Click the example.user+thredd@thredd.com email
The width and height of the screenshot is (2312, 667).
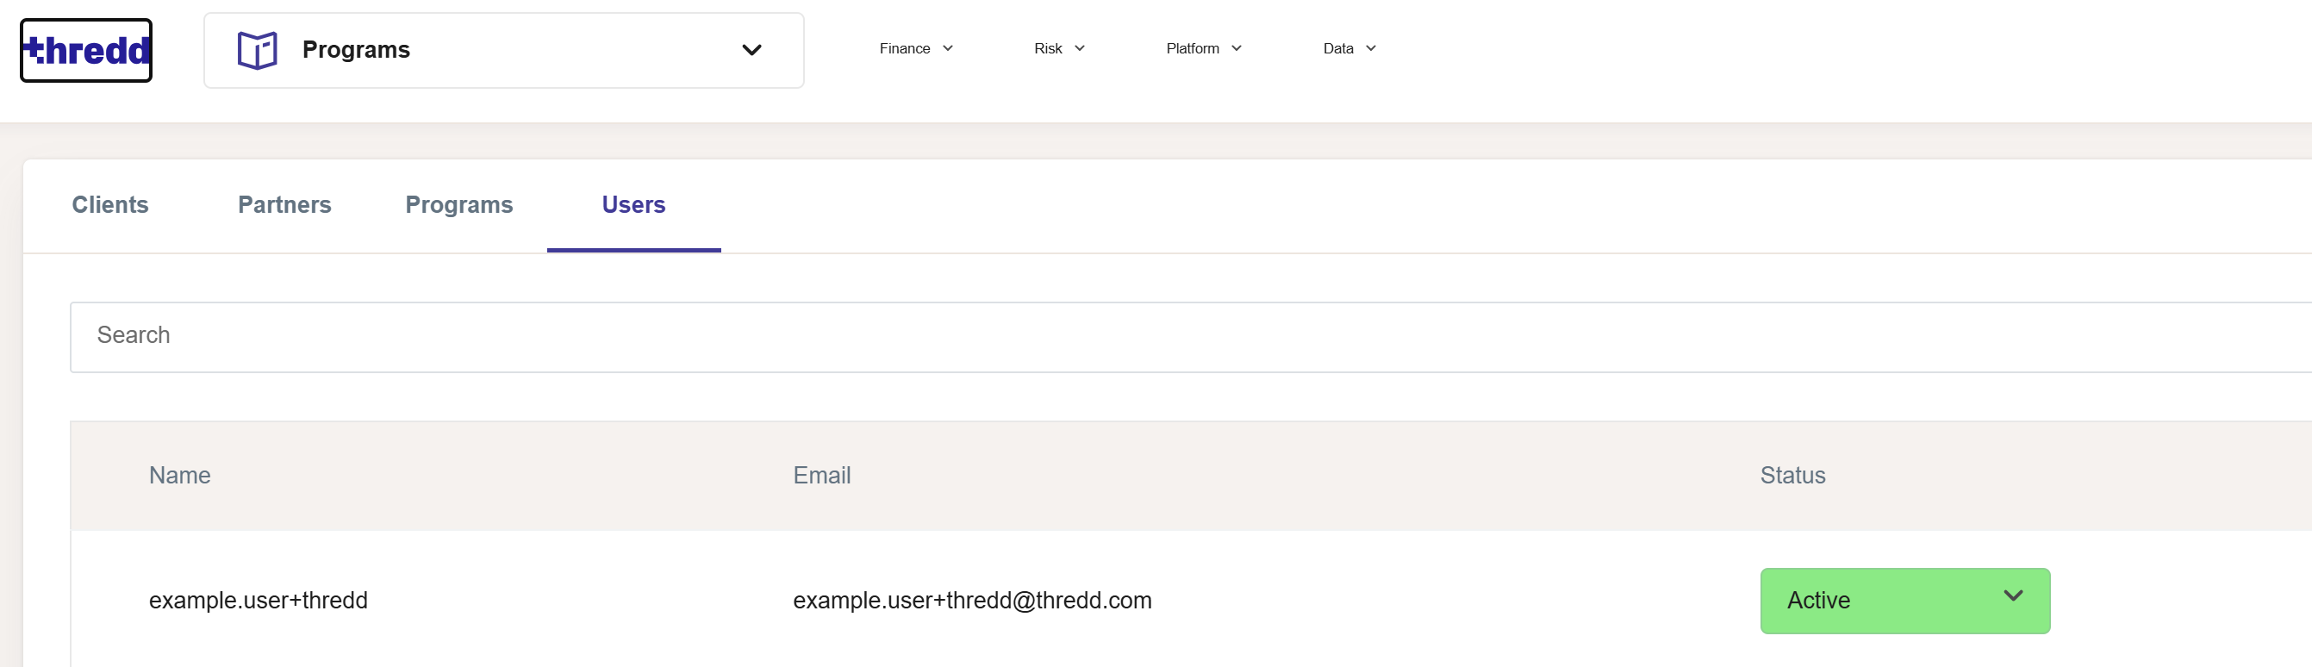[x=972, y=601]
